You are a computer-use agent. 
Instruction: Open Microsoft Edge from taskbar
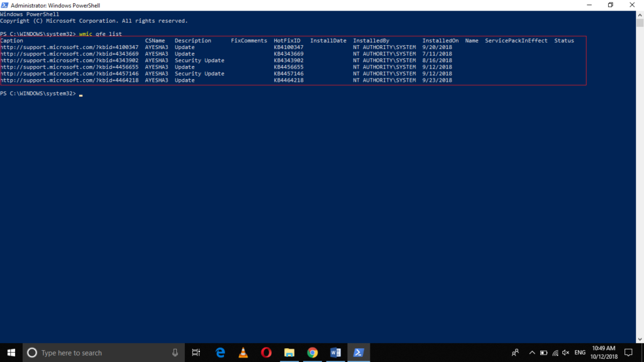(219, 353)
